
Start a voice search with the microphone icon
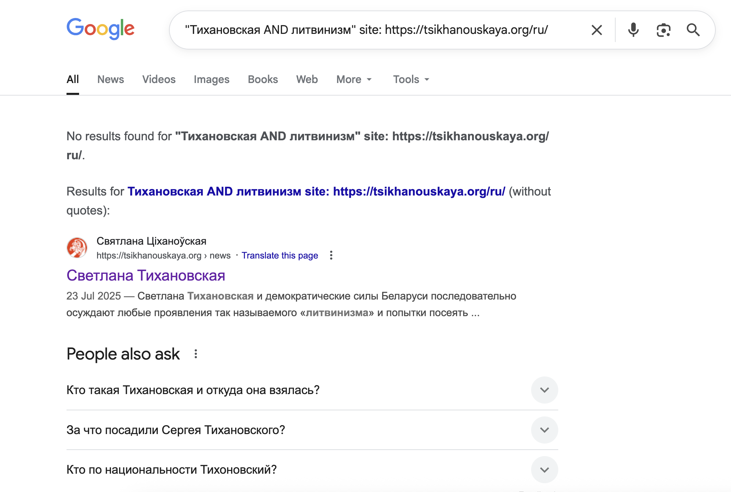(x=633, y=30)
